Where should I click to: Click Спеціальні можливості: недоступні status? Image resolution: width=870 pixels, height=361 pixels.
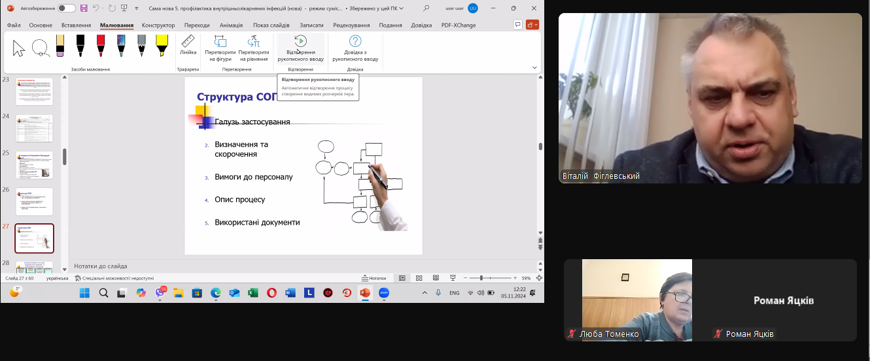tap(114, 278)
